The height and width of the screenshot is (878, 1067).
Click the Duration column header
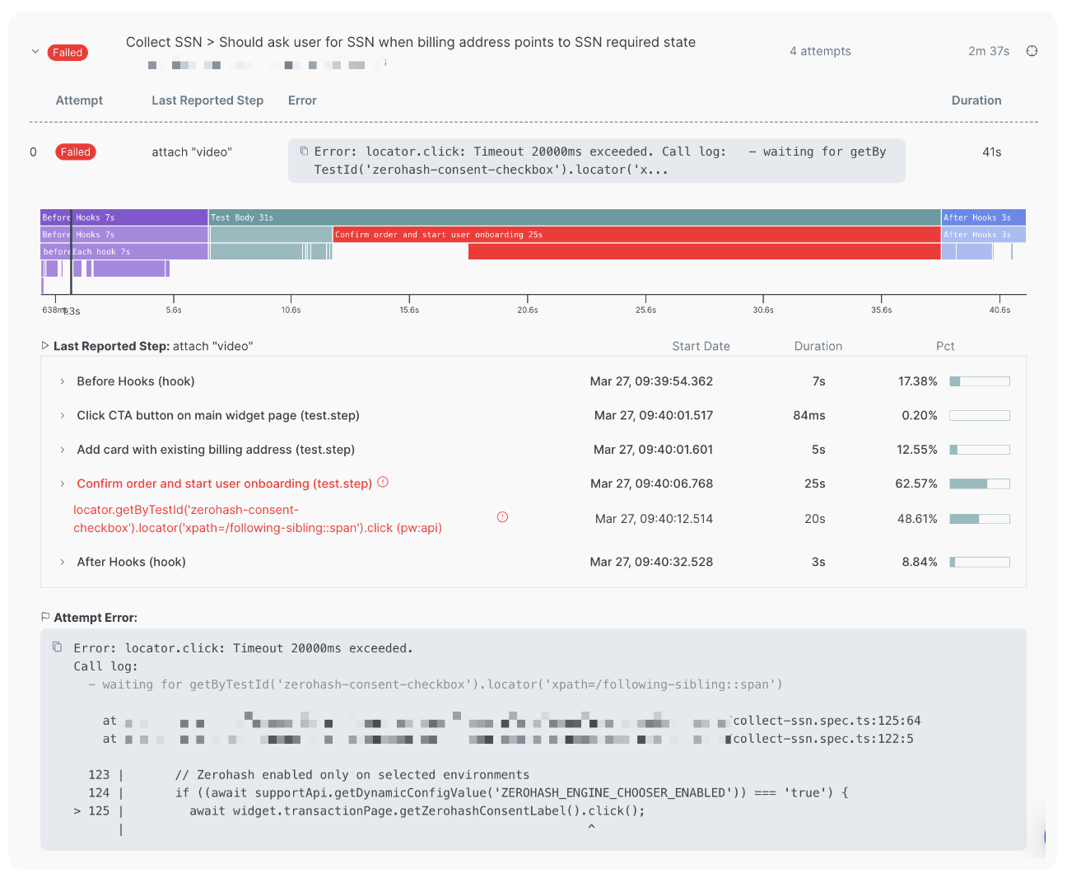(976, 100)
